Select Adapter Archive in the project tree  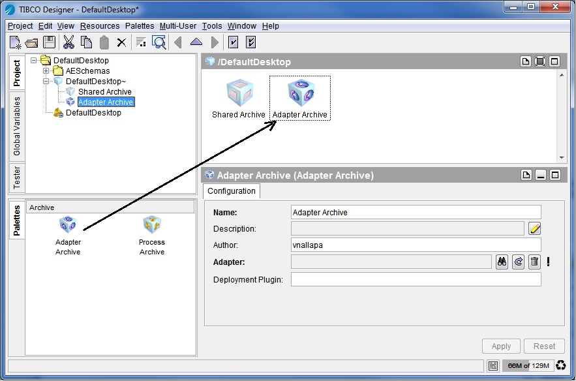click(106, 102)
